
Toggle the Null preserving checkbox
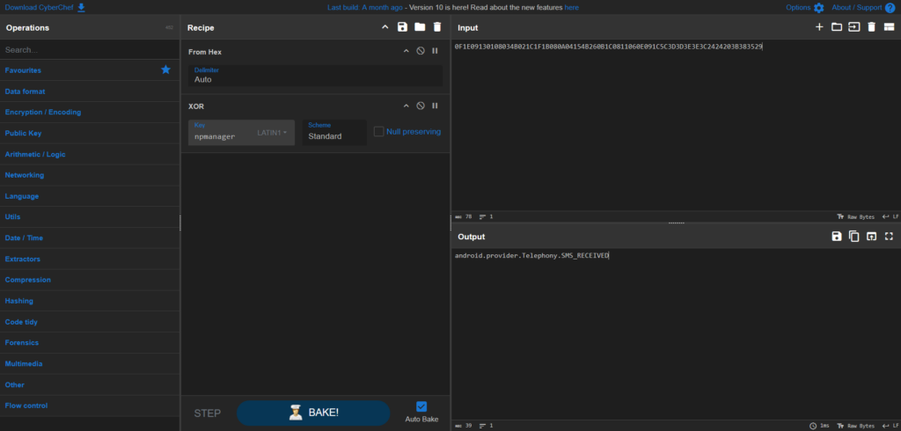pos(379,132)
